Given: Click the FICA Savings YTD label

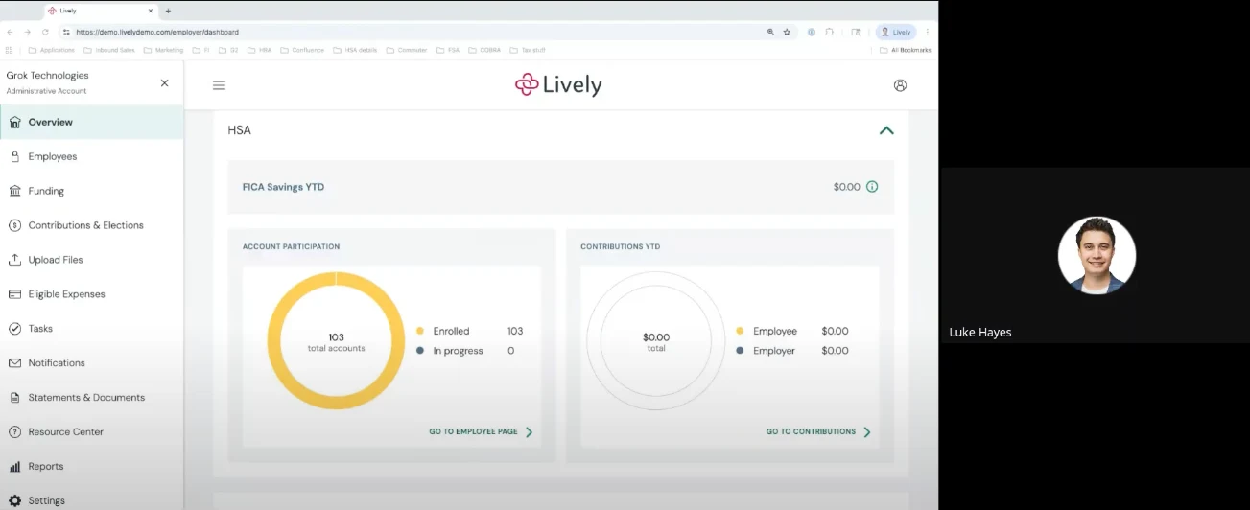Looking at the screenshot, I should click(283, 187).
